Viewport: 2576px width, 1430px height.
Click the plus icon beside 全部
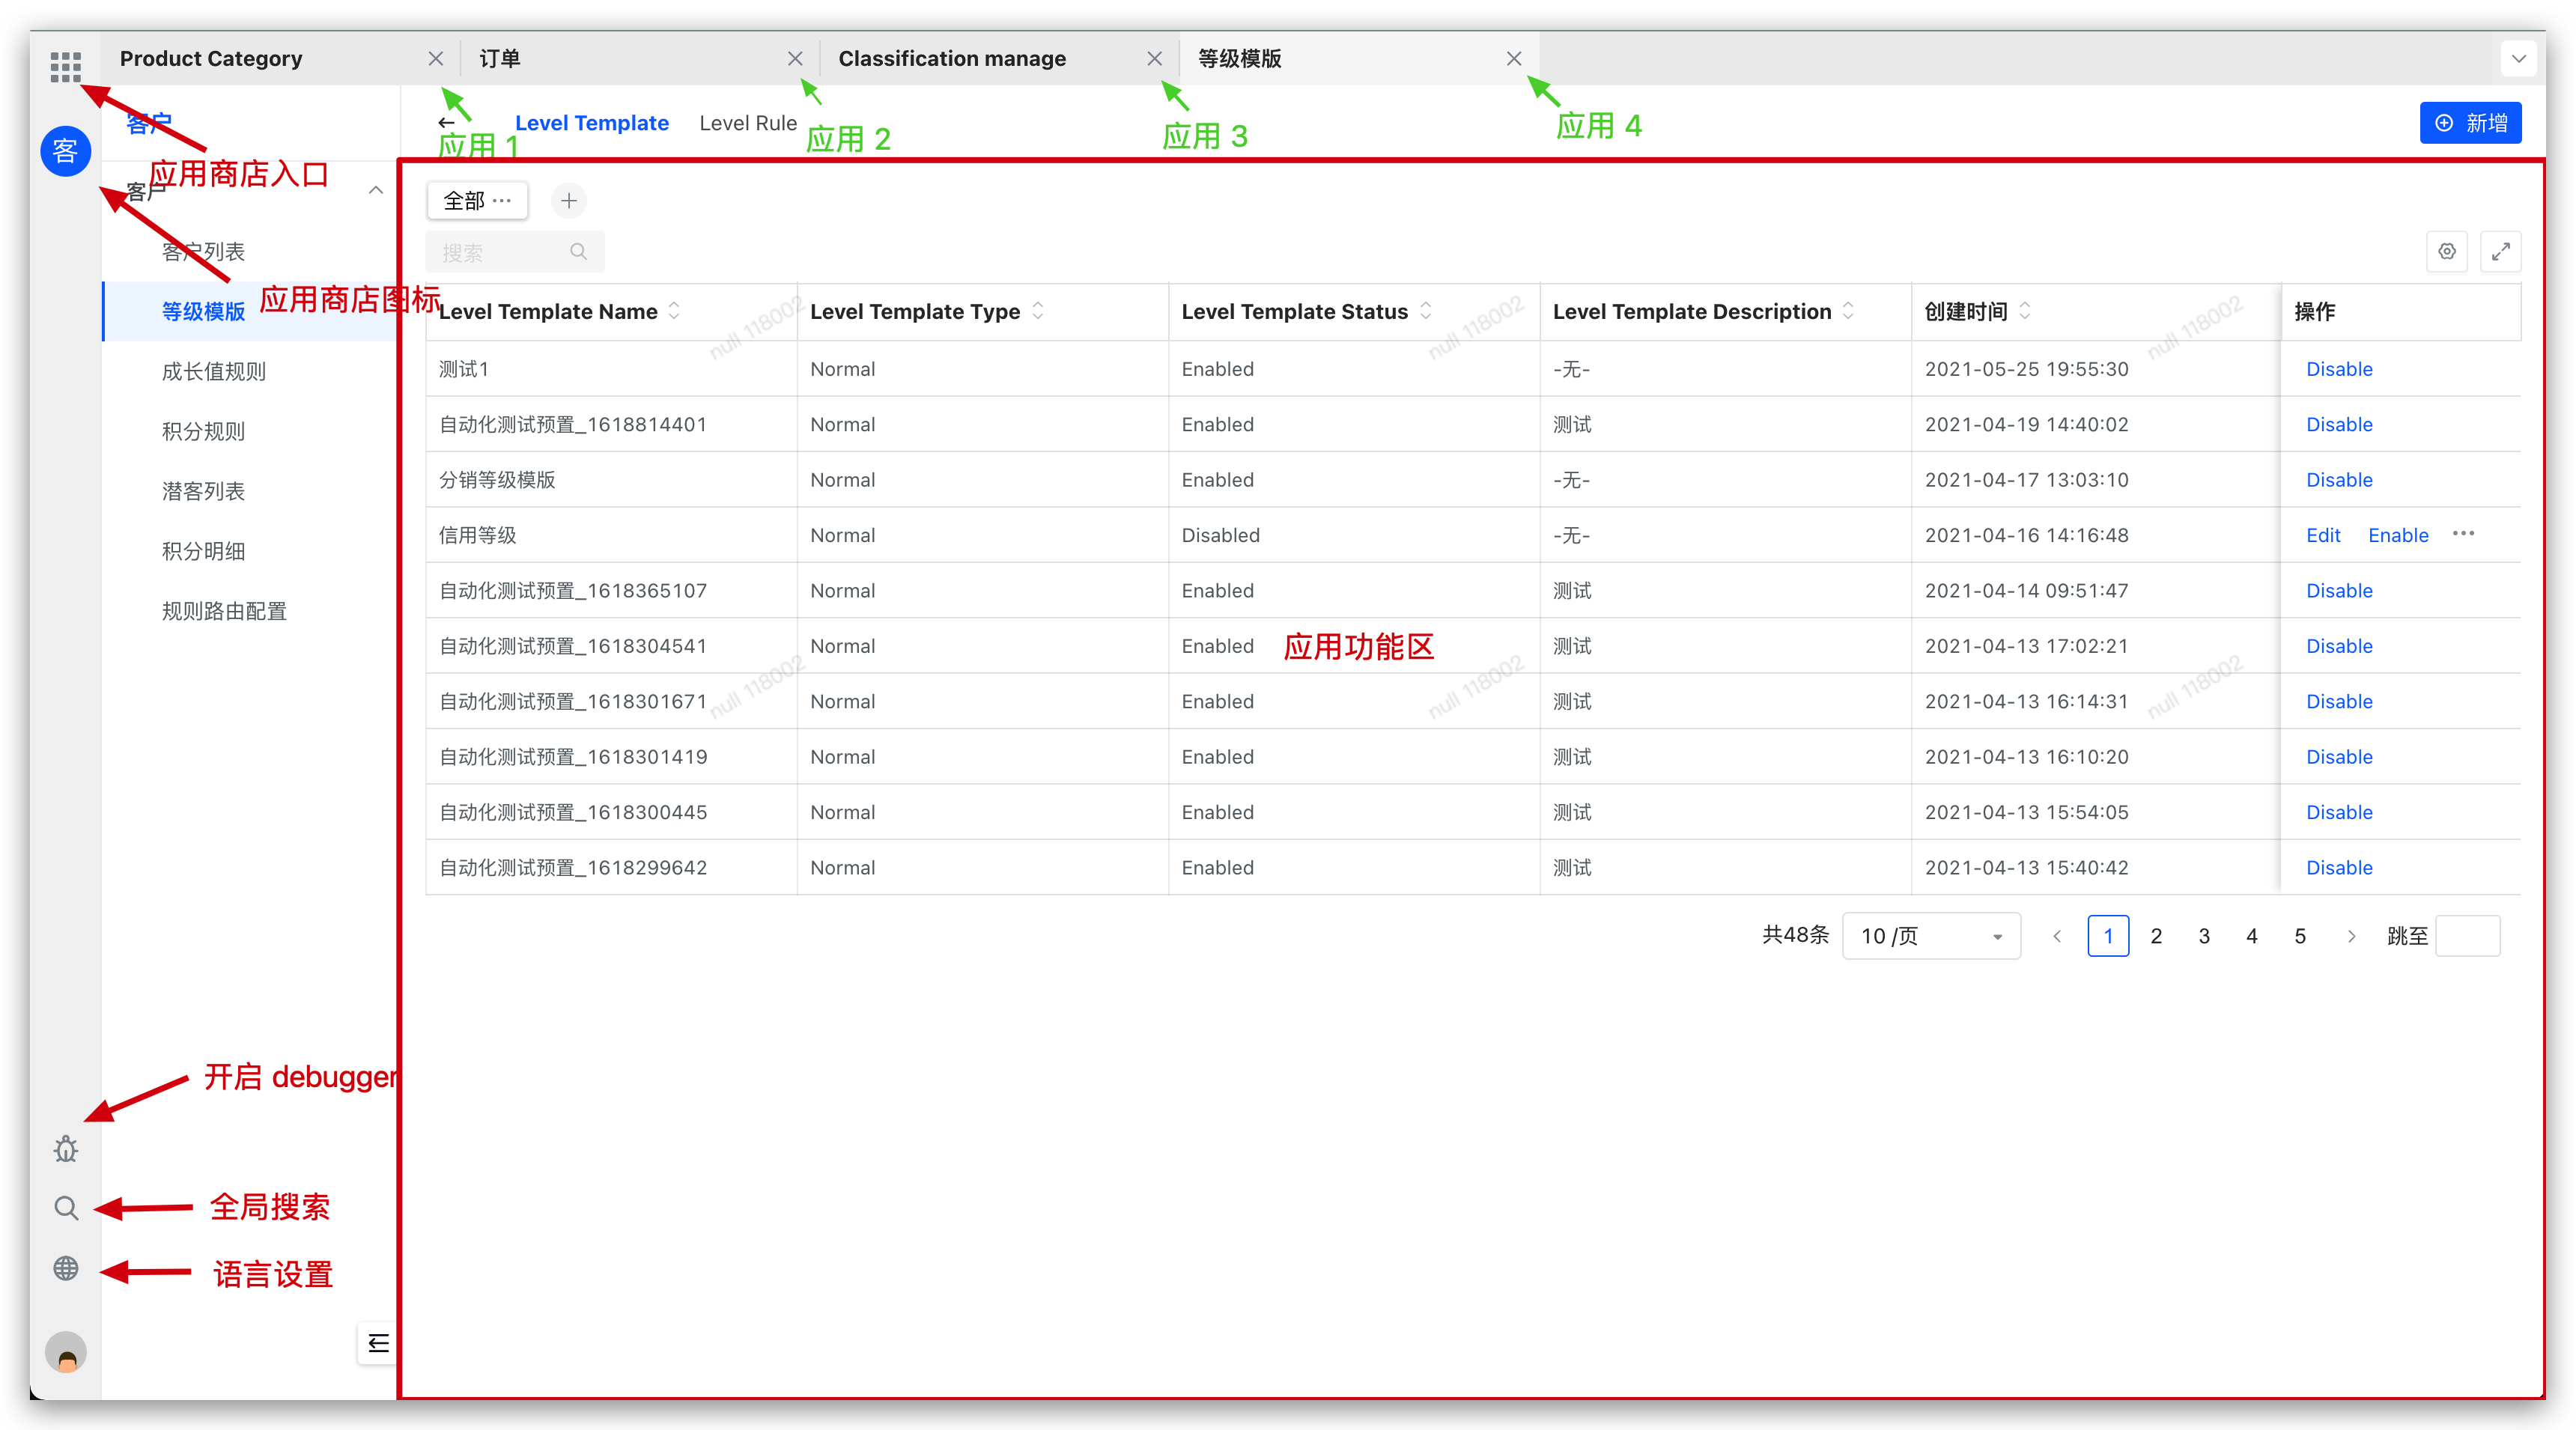click(569, 201)
